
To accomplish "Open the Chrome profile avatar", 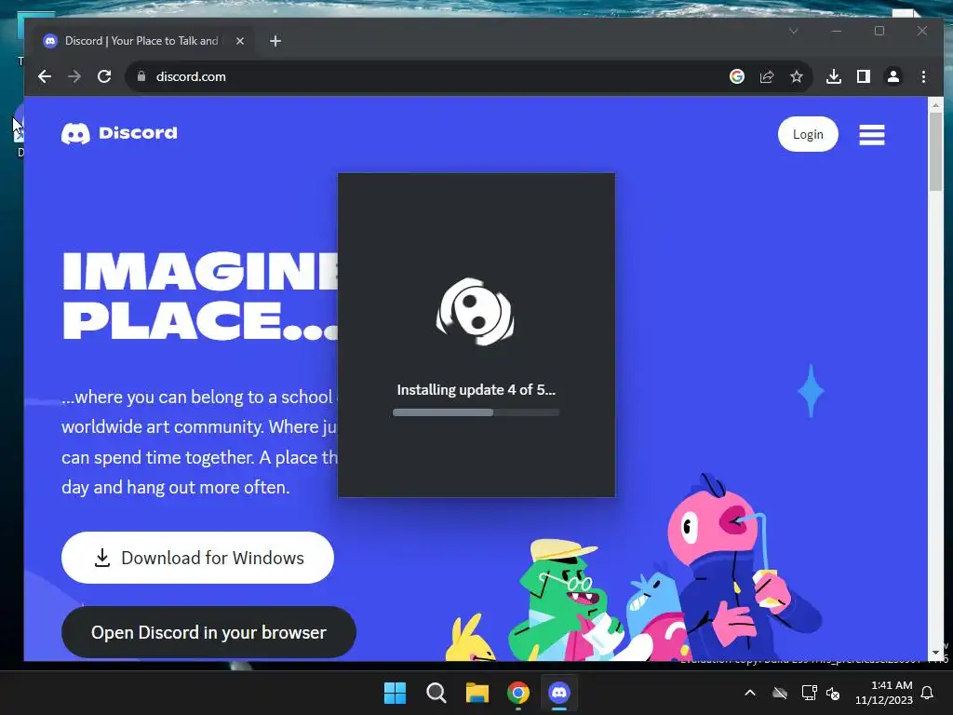I will 893,76.
